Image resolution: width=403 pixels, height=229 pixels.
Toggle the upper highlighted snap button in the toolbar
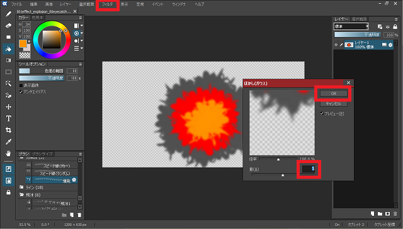(x=8, y=169)
